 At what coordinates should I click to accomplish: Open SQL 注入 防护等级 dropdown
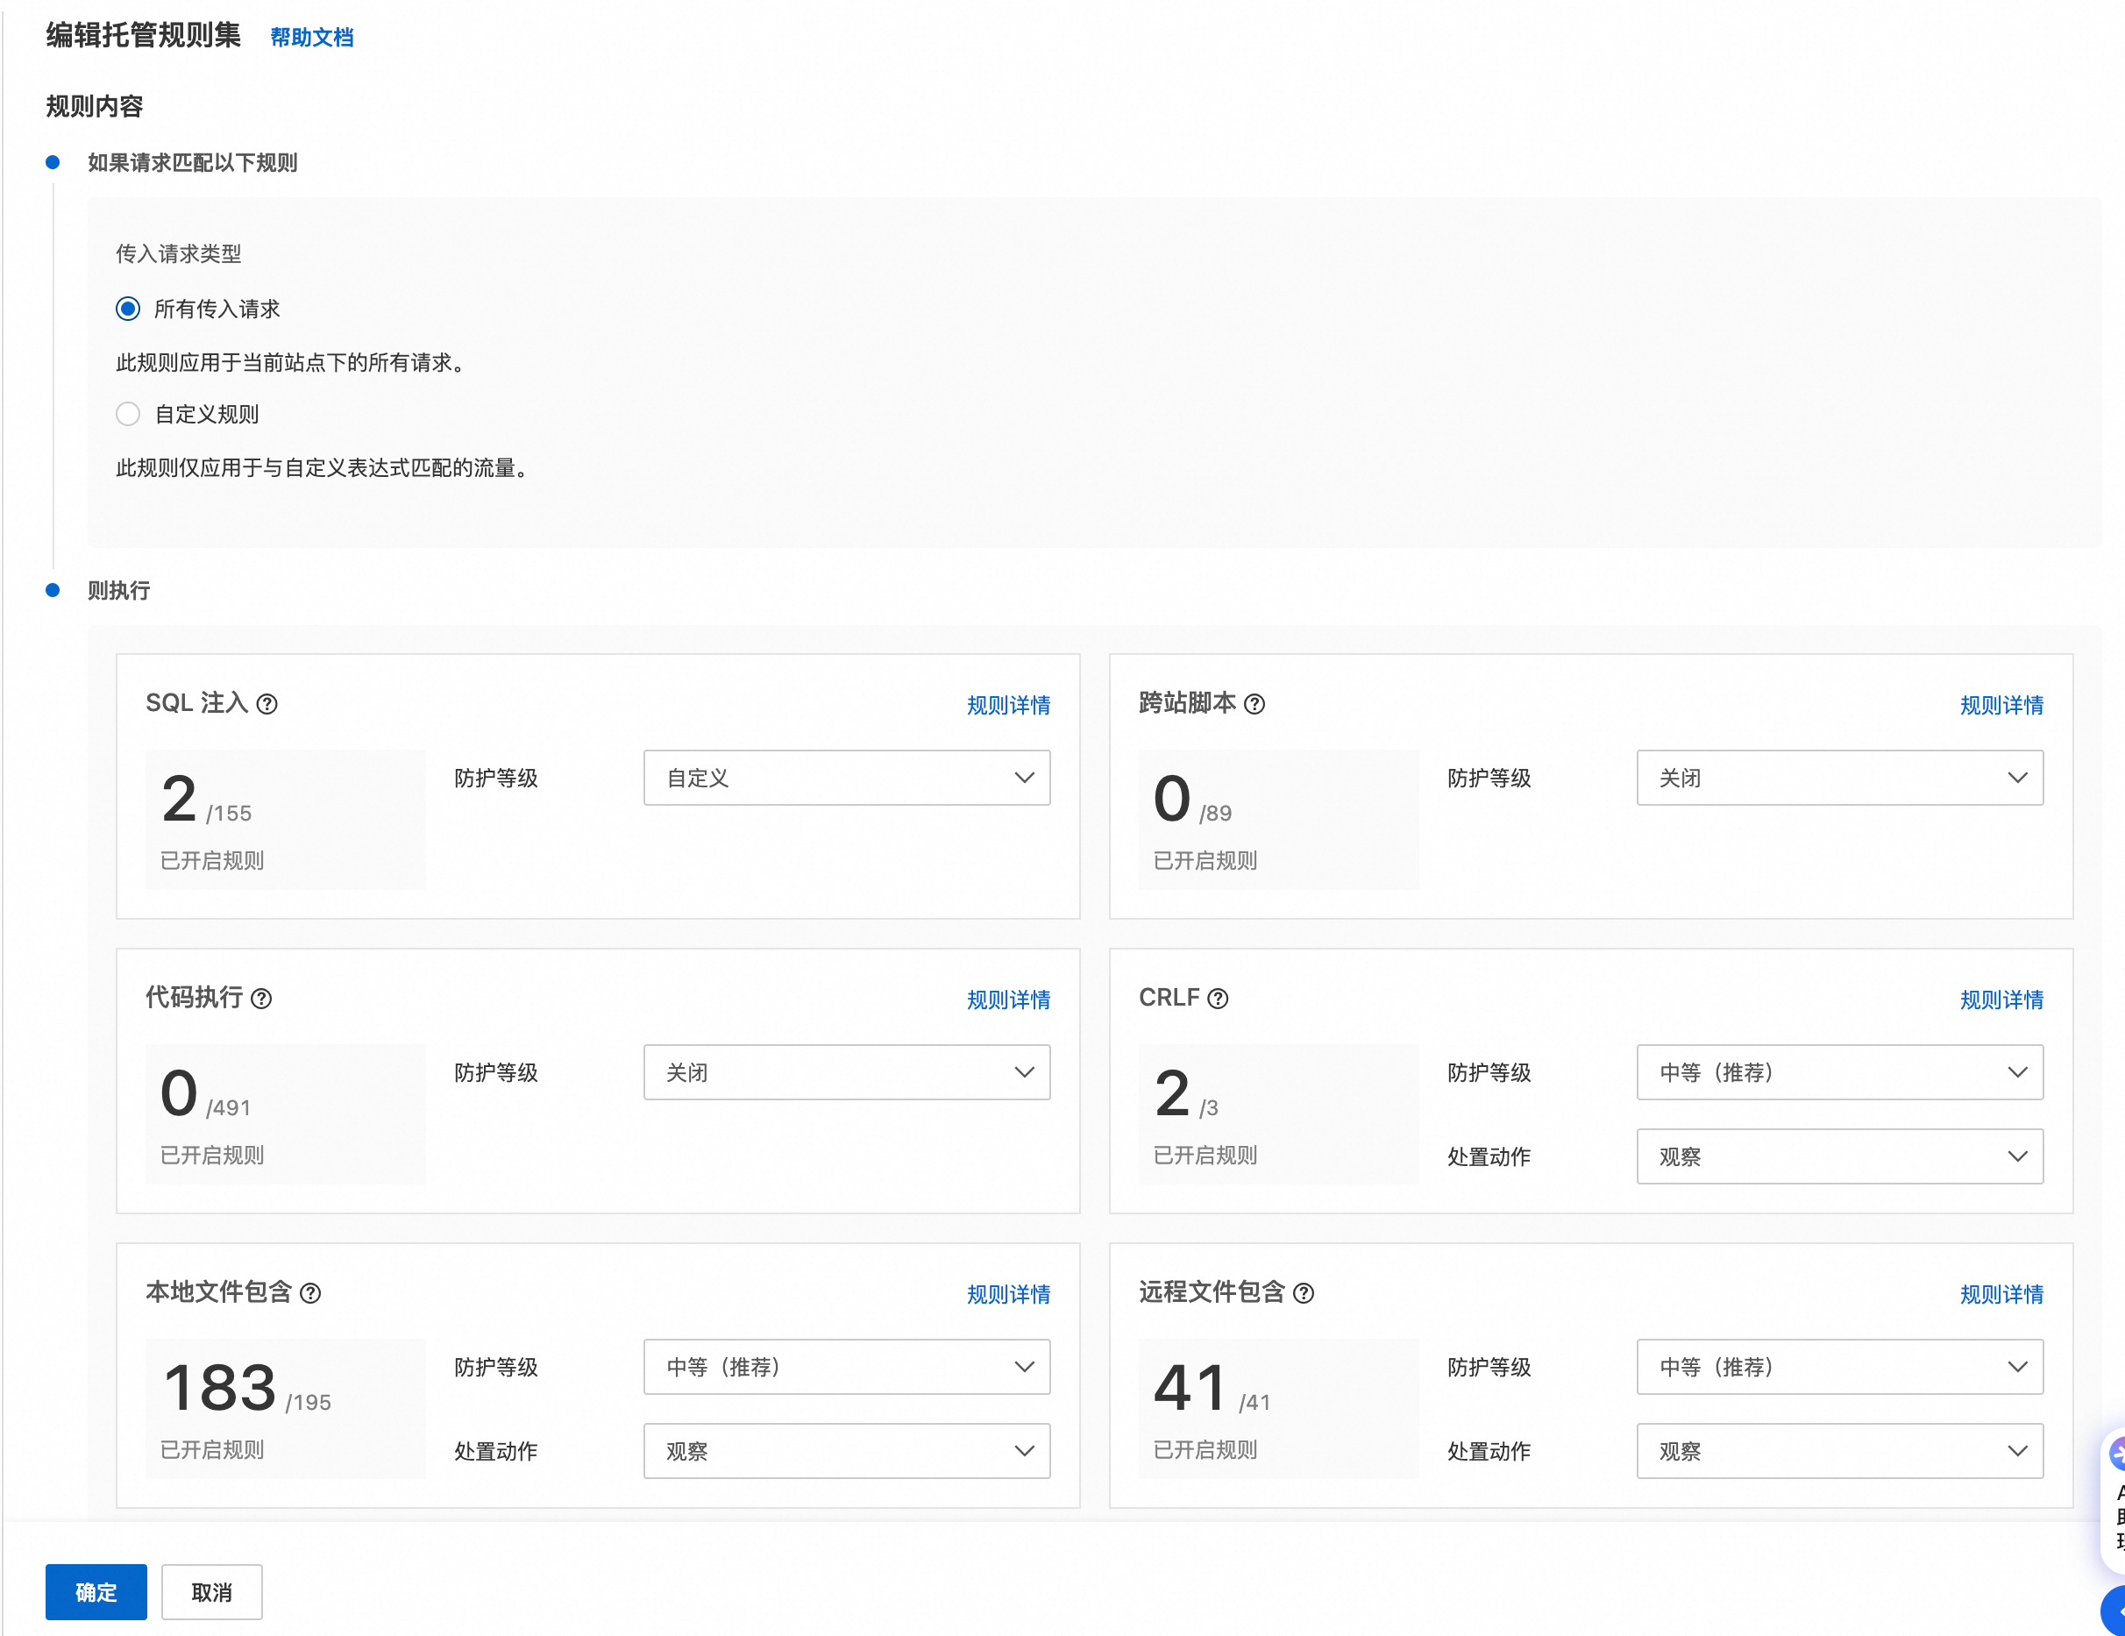(x=845, y=778)
